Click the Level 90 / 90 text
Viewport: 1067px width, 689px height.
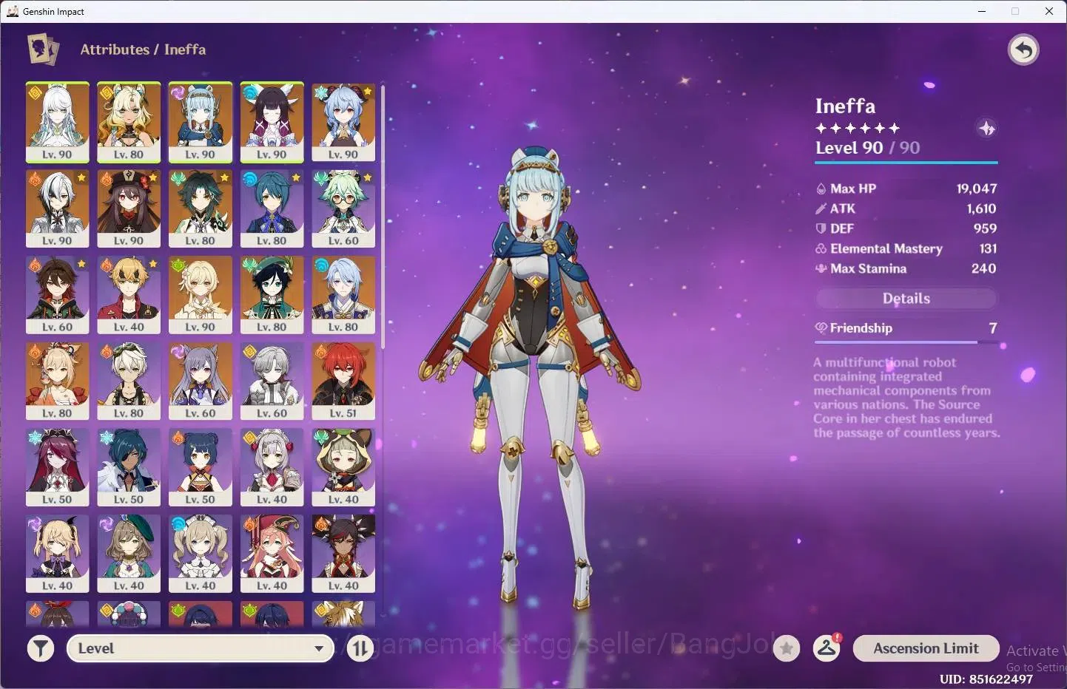867,148
